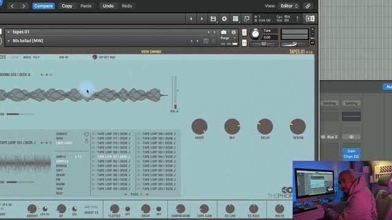Image resolution: width=392 pixels, height=220 pixels.
Task: Open Kontakt settings gear
Action: pos(224,19)
